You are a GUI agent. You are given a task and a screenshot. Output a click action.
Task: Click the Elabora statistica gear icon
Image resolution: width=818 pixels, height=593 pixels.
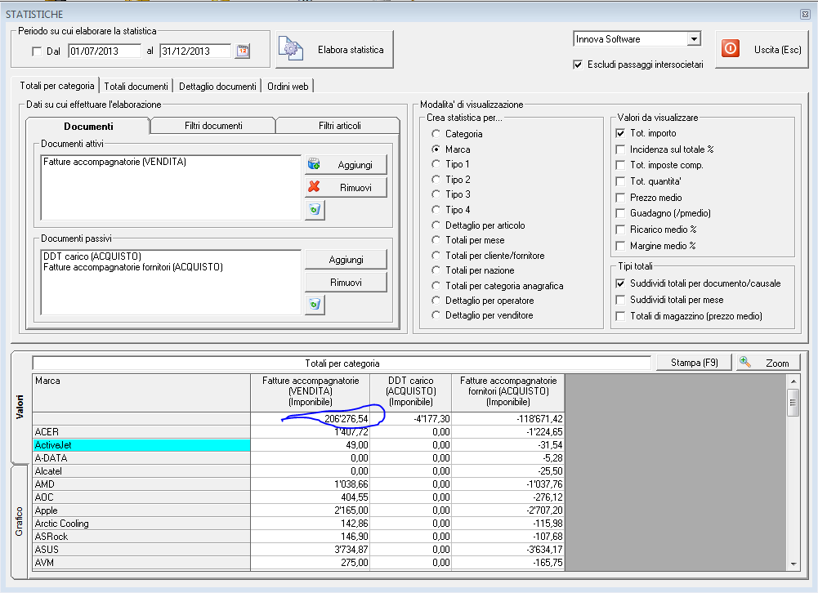290,49
